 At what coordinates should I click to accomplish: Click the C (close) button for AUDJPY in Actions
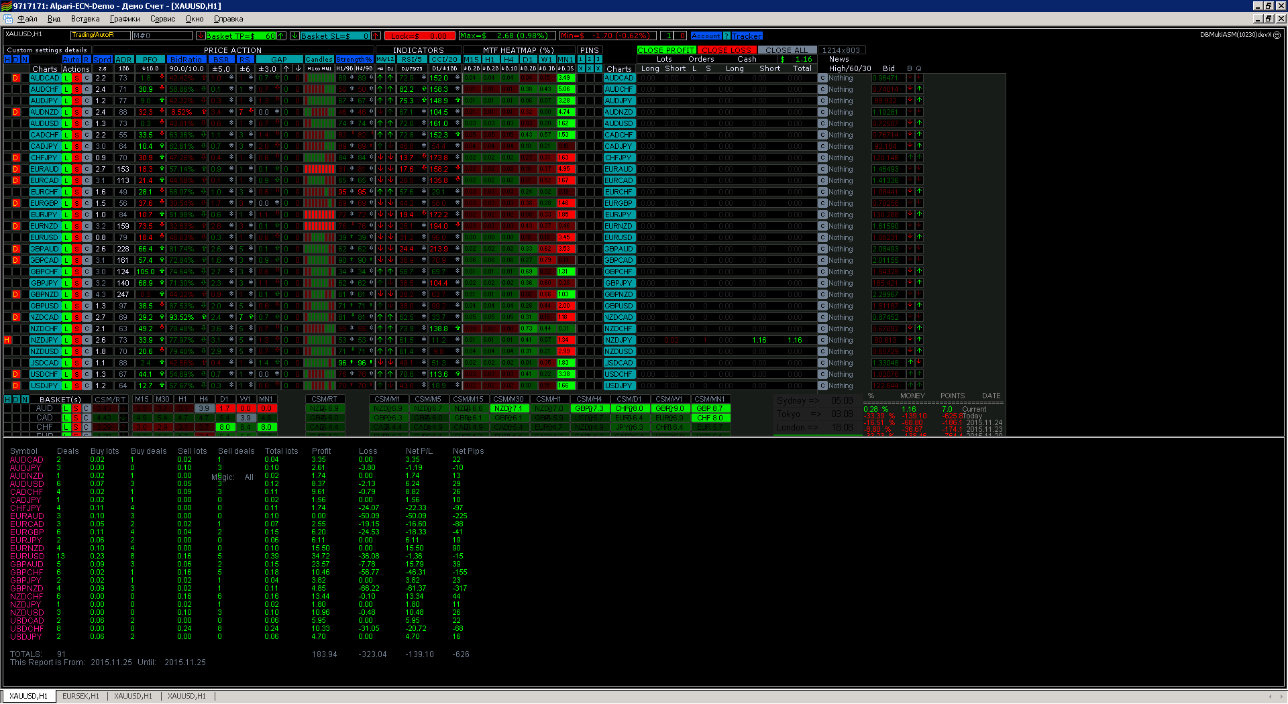(87, 101)
